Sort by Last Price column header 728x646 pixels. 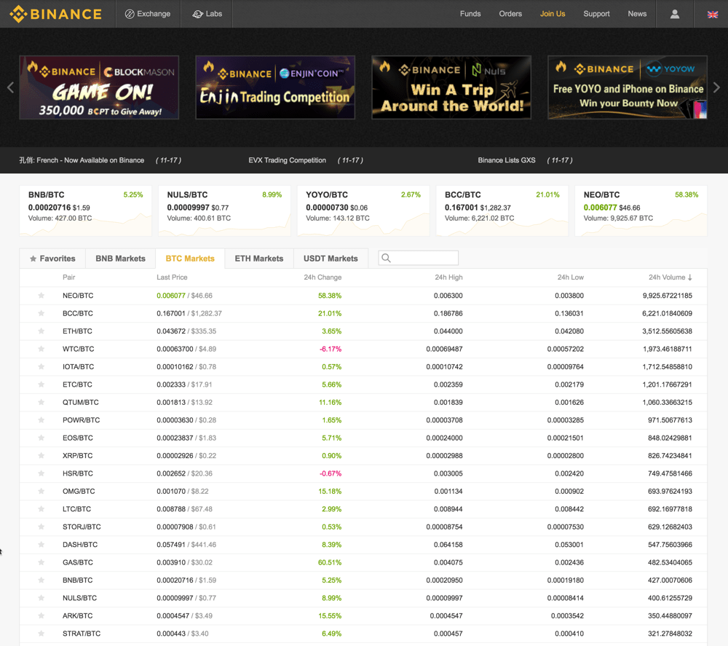coord(172,277)
